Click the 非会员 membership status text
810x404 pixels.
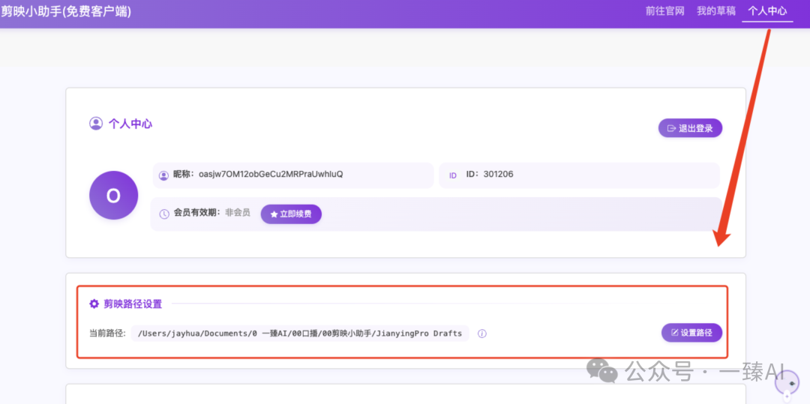point(238,213)
